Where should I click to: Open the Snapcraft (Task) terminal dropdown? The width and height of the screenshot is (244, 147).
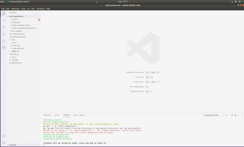[x=214, y=115]
